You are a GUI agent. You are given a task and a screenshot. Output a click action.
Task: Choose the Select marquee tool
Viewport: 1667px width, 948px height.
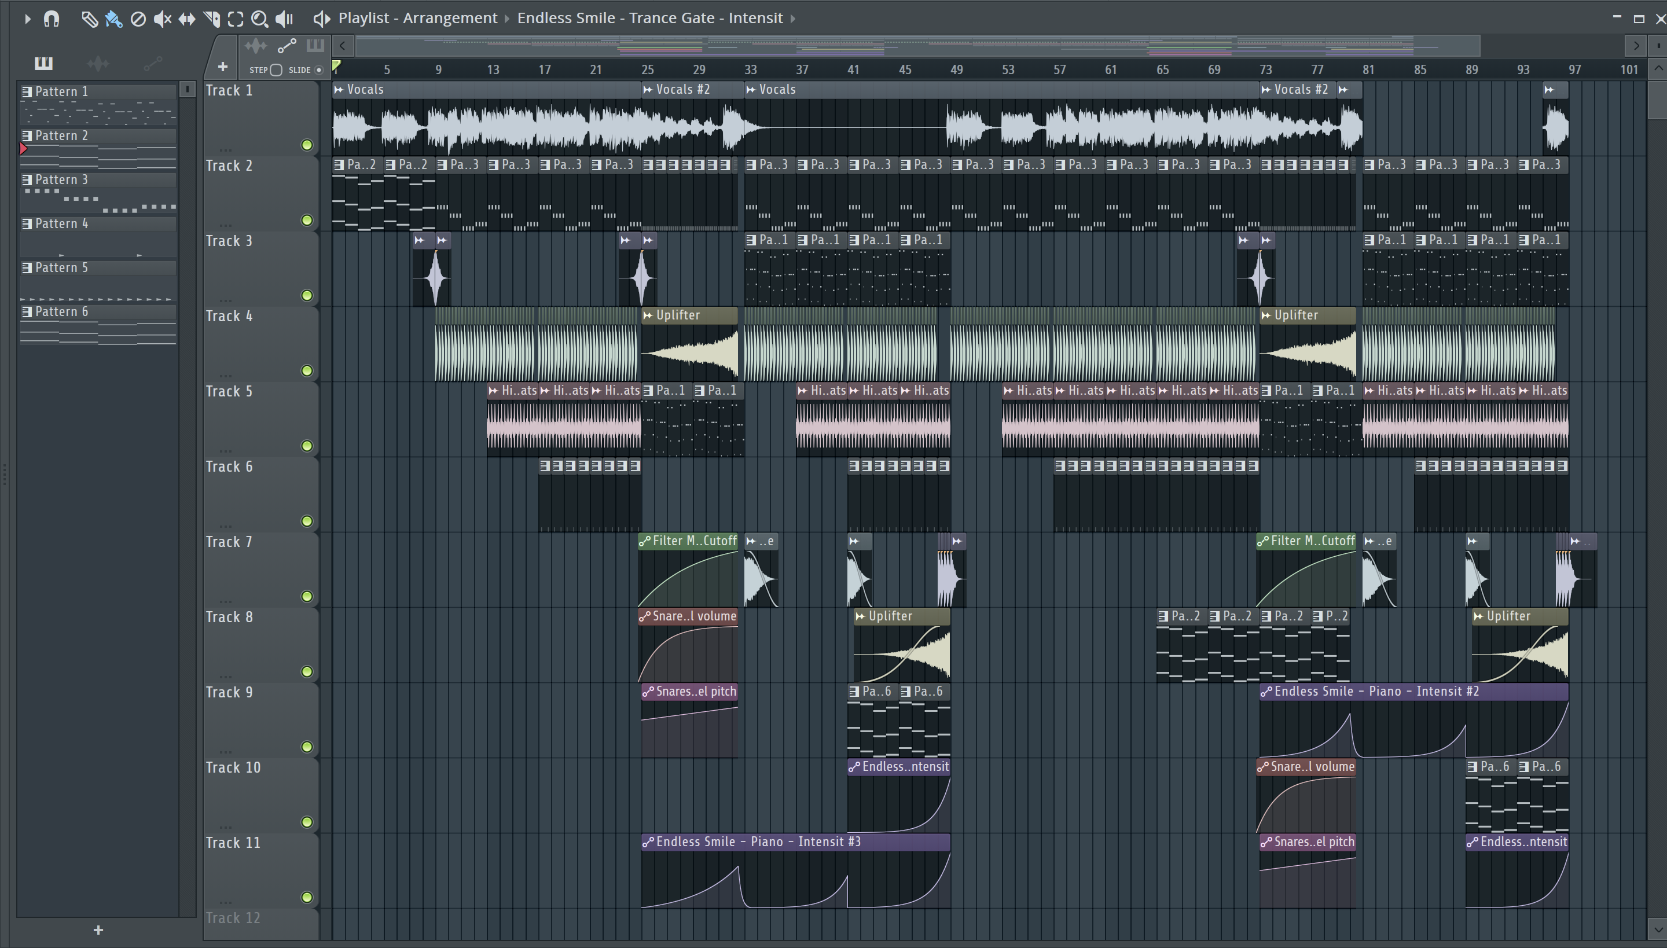point(236,19)
